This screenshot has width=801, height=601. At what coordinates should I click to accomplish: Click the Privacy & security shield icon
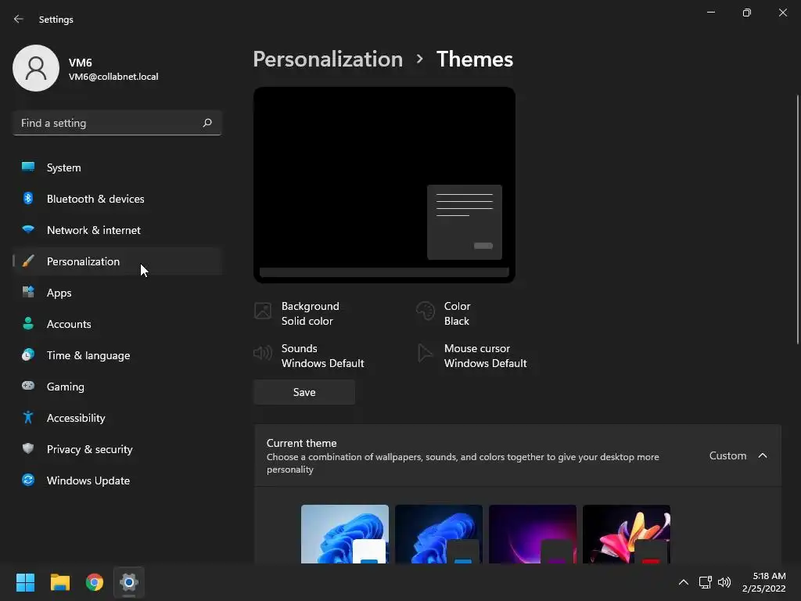pos(28,448)
